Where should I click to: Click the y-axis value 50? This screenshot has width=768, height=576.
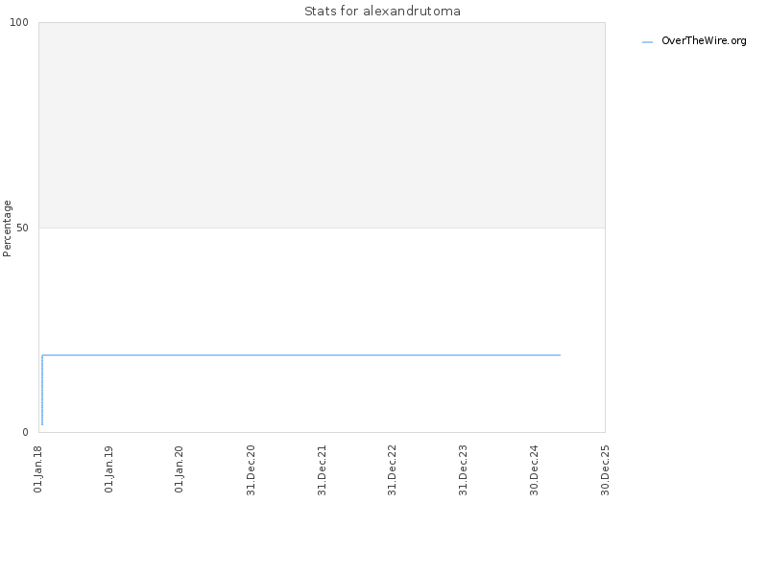22,228
